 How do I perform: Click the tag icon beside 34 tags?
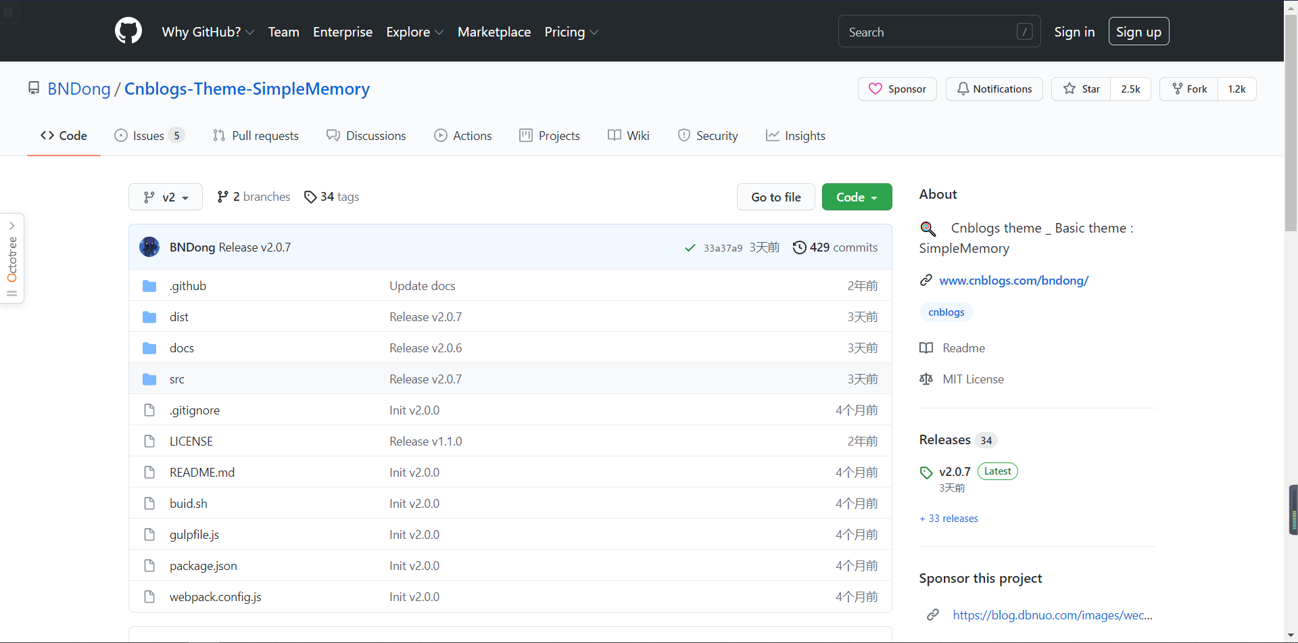310,197
